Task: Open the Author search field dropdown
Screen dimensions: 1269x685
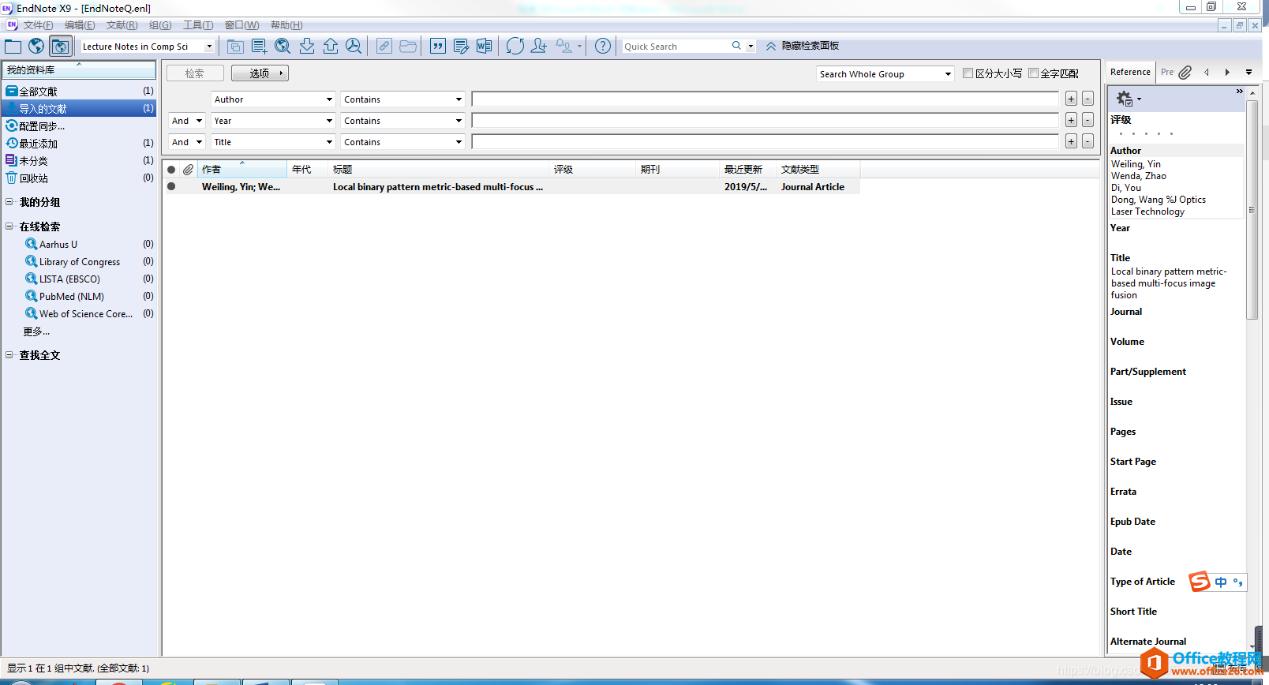Action: [273, 99]
